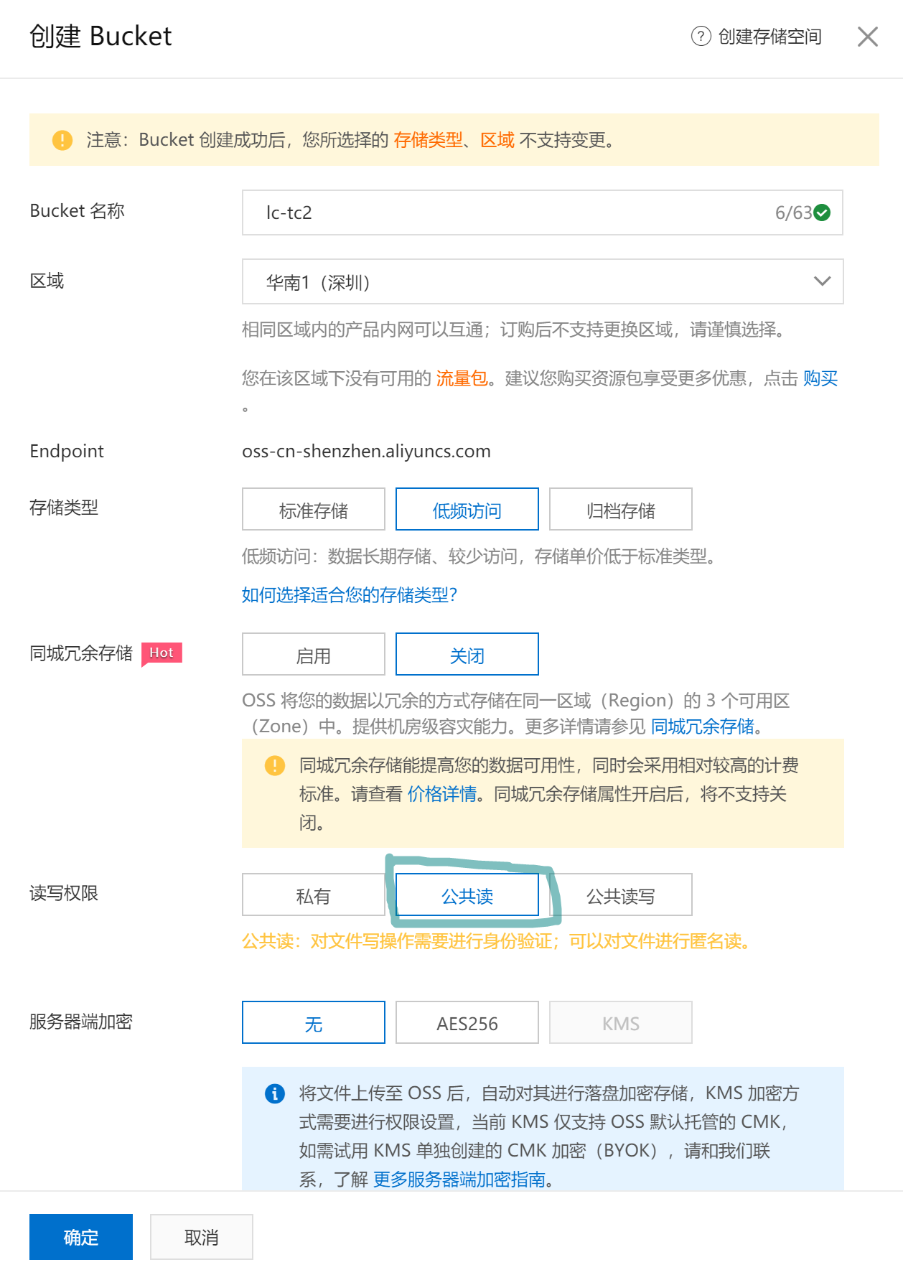
Task: Click the top notice warning icon
Action: tap(62, 140)
